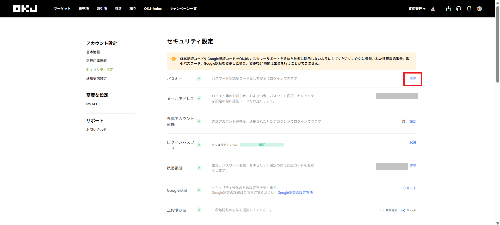This screenshot has width=500, height=225.
Task: Click 設定 for external account linking
Action: tap(413, 122)
